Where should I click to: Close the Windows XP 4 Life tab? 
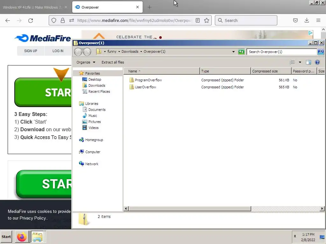tap(66, 7)
